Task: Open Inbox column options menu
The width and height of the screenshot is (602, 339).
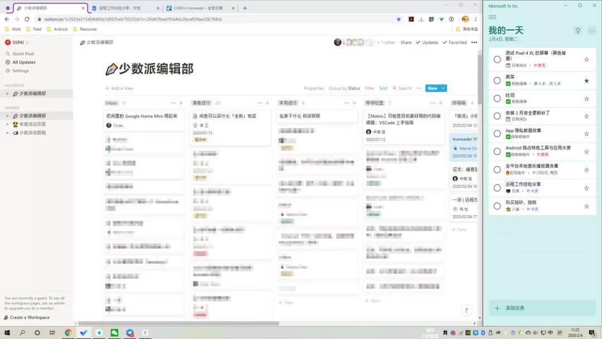Action: point(173,103)
